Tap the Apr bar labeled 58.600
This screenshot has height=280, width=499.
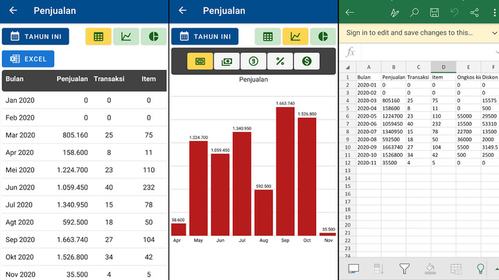pos(179,230)
